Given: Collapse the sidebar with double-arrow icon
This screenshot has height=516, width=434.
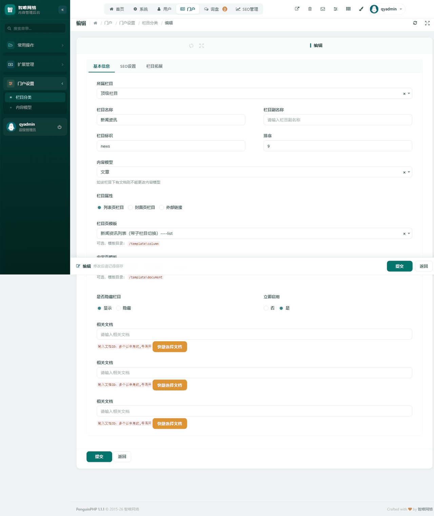Looking at the screenshot, I should (62, 10).
